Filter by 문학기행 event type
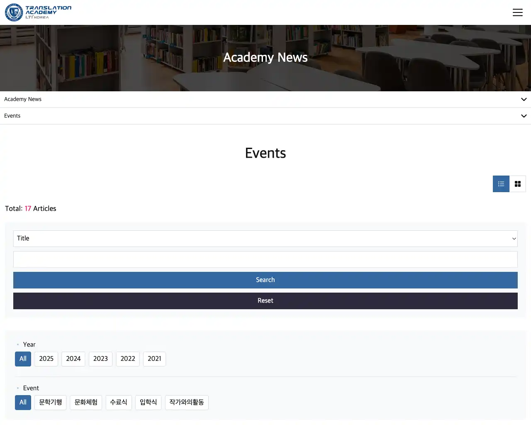The image size is (531, 425). [x=51, y=403]
